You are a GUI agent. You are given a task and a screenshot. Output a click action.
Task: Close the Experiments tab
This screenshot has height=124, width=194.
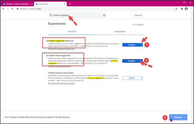click(x=64, y=4)
